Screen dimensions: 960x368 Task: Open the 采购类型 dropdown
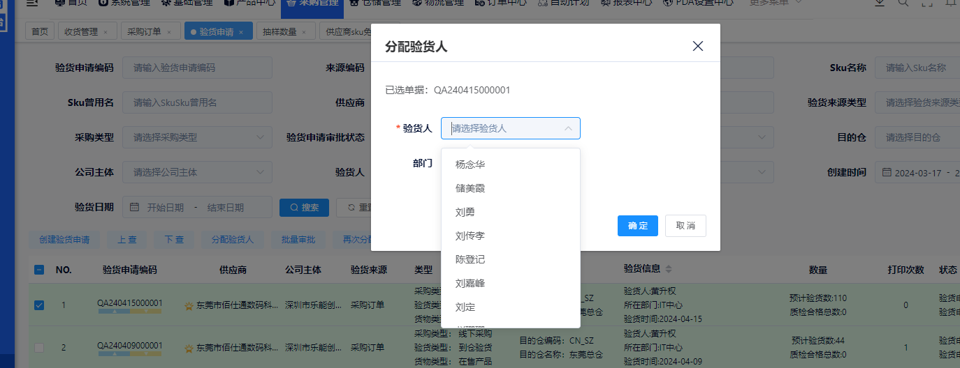[198, 137]
